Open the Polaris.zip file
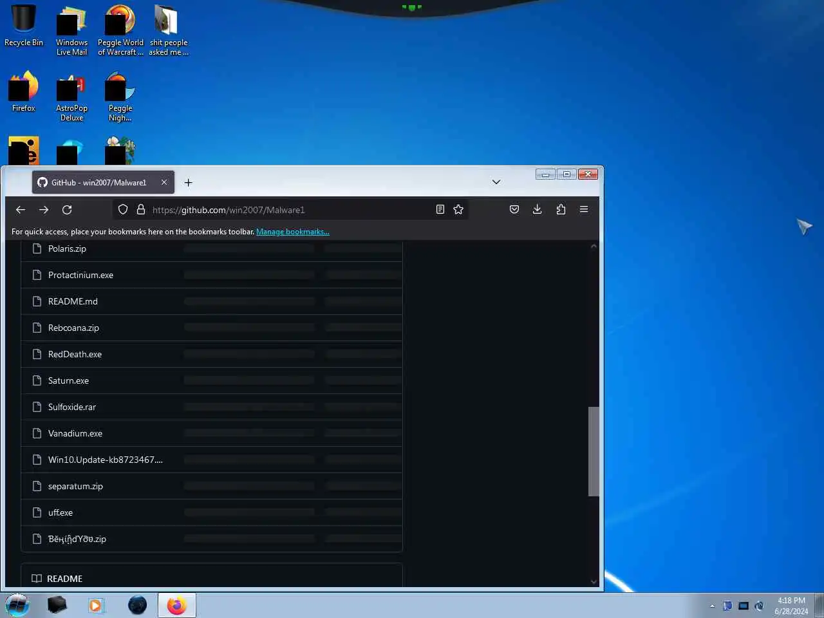 pyautogui.click(x=67, y=248)
